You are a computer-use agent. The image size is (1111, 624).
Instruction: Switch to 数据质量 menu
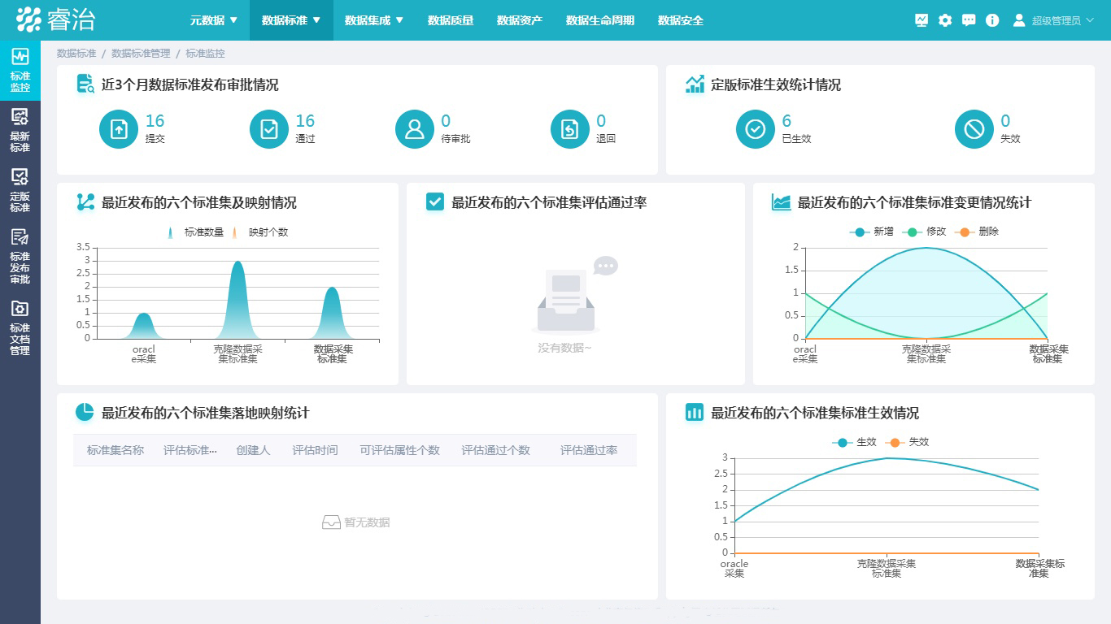(x=451, y=20)
